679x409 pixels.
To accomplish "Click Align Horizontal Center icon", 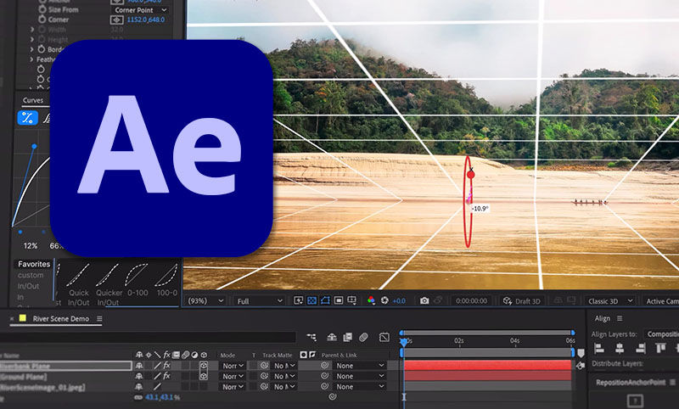I will click(620, 349).
